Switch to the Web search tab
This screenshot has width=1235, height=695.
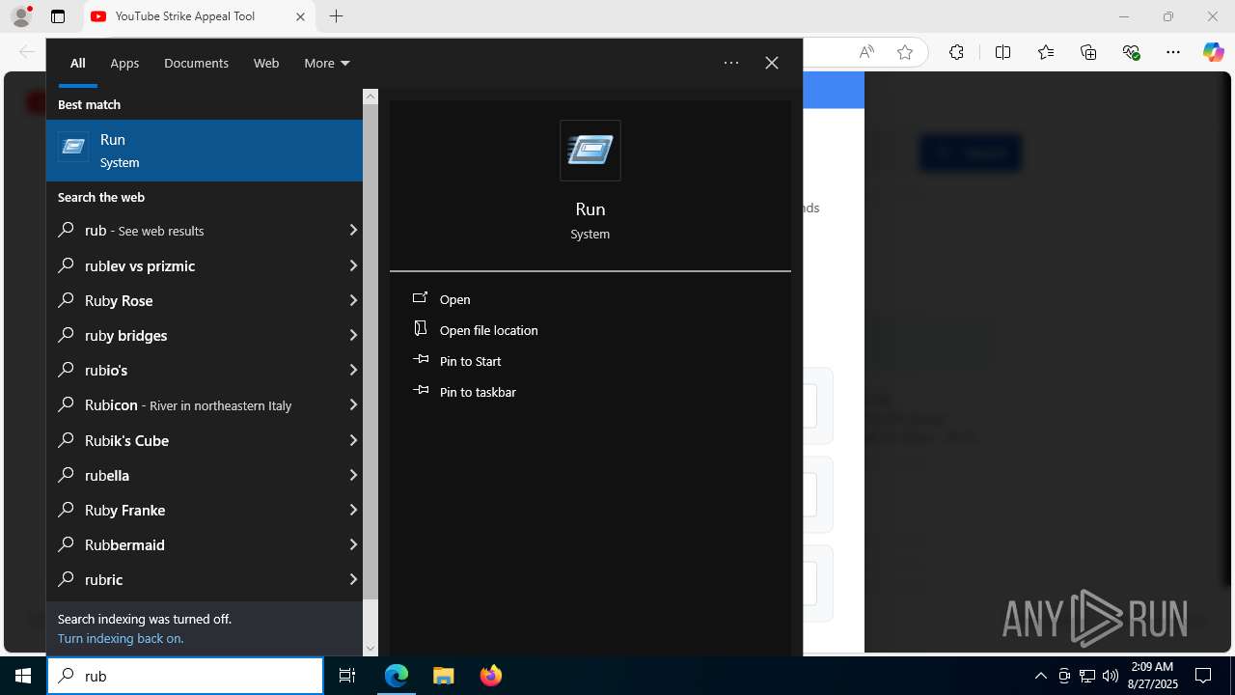(266, 63)
